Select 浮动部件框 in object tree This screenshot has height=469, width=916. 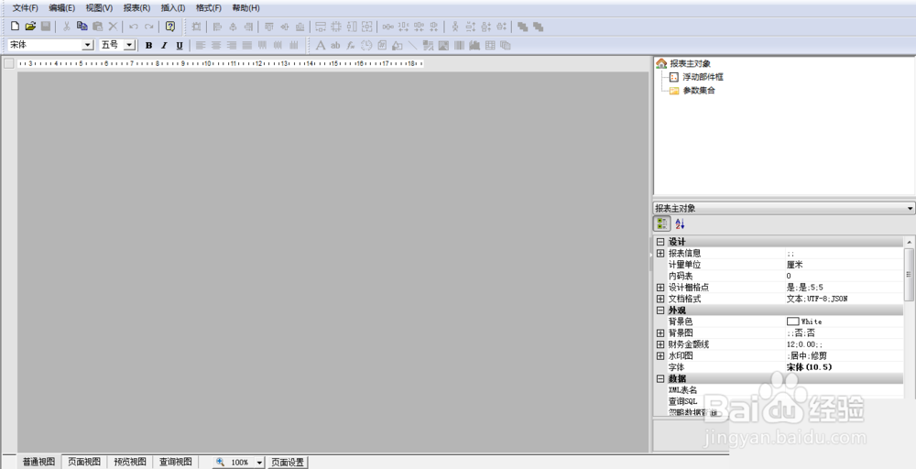[x=703, y=77]
